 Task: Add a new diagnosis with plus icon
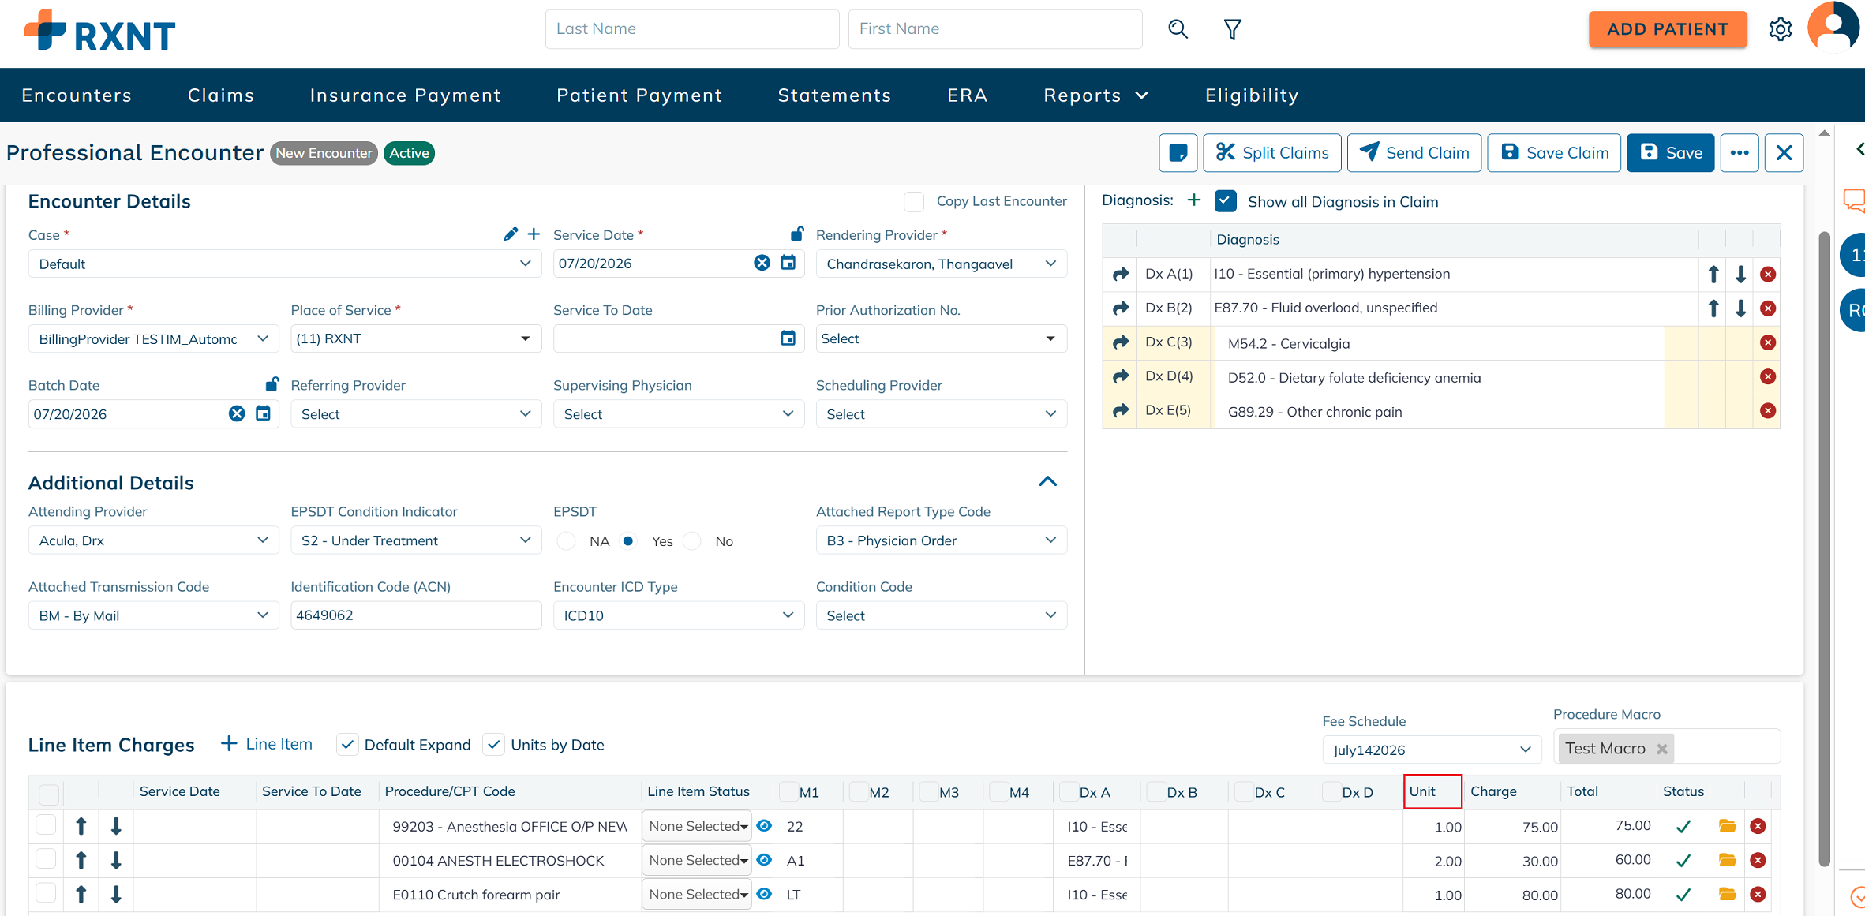(x=1194, y=200)
